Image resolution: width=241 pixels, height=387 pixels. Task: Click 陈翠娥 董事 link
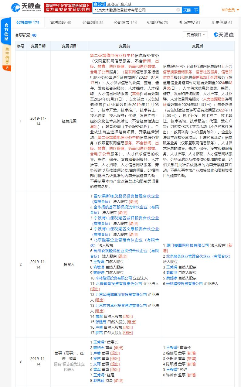[x=172, y=364]
